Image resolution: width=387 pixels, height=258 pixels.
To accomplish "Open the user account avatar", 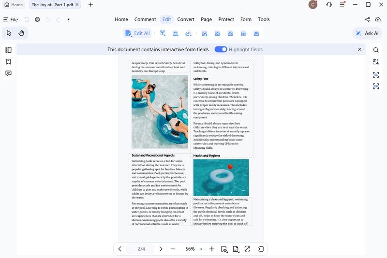I will coord(313,5).
